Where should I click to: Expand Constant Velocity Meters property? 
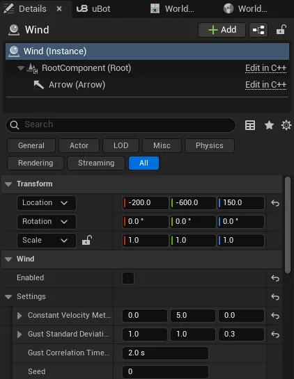[x=20, y=316]
